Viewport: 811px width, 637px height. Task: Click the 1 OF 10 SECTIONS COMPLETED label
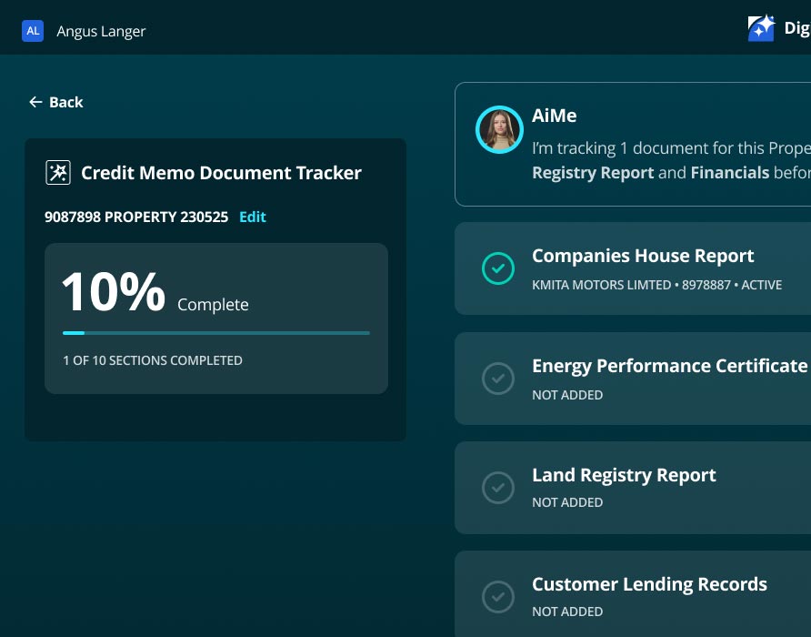[153, 360]
